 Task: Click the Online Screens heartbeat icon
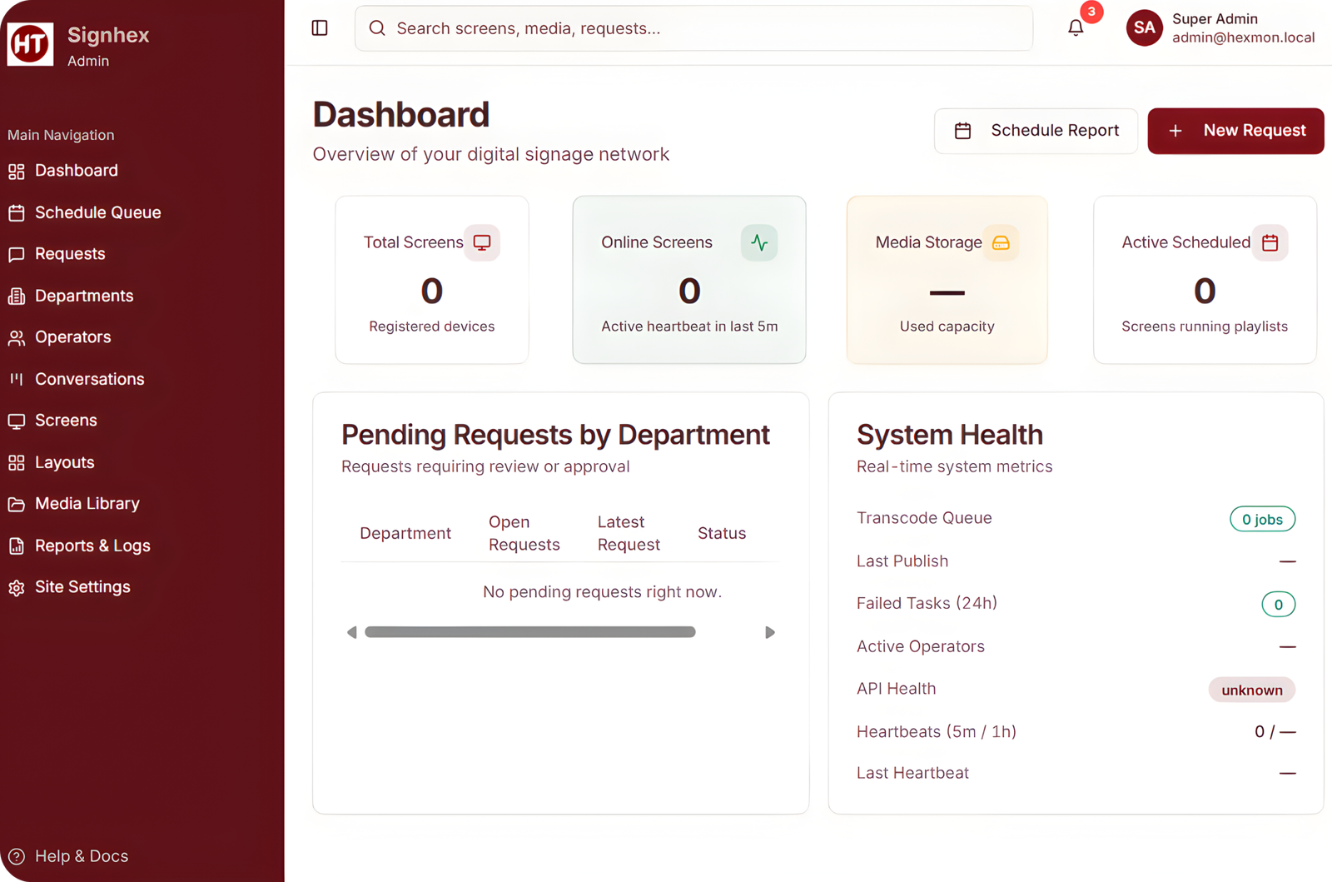point(759,242)
